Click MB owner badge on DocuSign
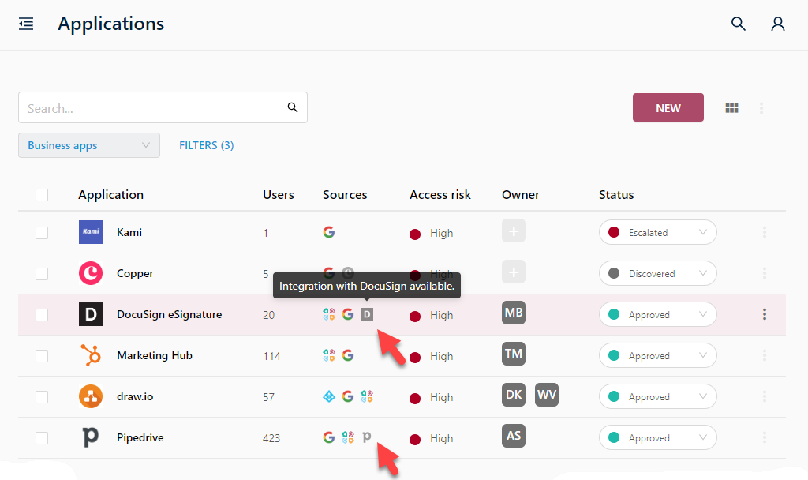This screenshot has width=808, height=480. coord(514,313)
